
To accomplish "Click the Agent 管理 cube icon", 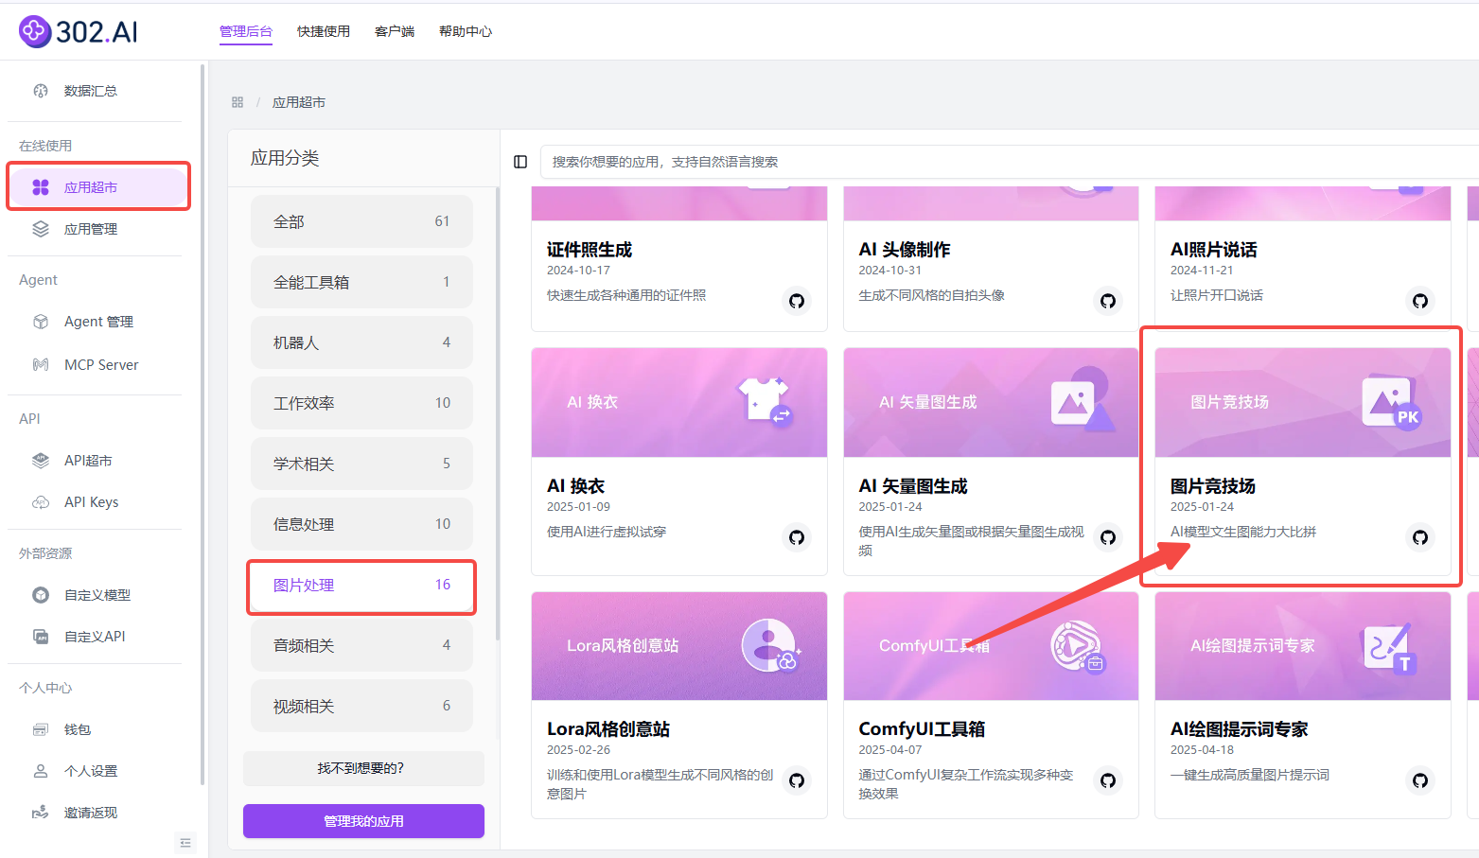I will 41,322.
